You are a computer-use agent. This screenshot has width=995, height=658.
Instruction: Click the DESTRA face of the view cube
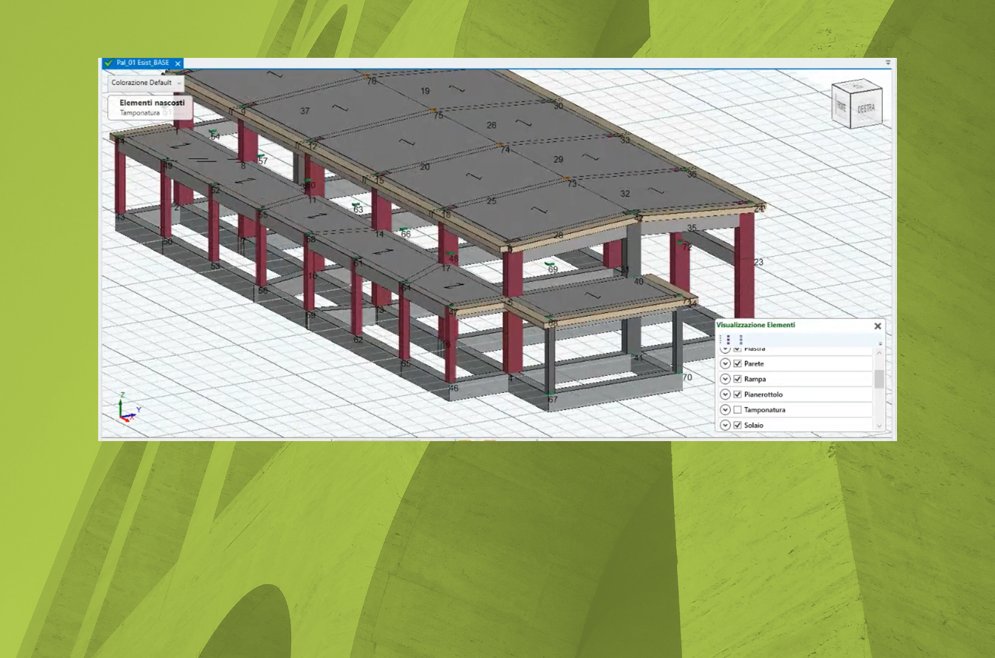[866, 108]
